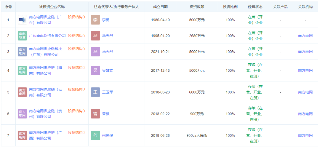The height and width of the screenshot is (149, 320).
Task: Click the 吴 avatar icon beside 吴雄文
Action: click(x=95, y=71)
